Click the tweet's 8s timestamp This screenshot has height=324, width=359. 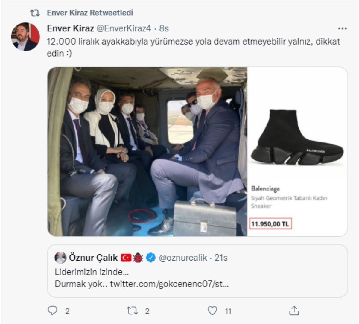click(164, 28)
